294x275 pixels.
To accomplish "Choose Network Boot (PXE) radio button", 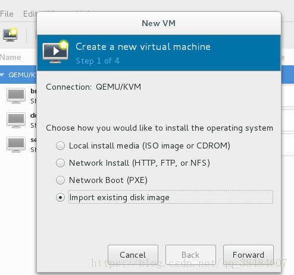I will (60, 181).
